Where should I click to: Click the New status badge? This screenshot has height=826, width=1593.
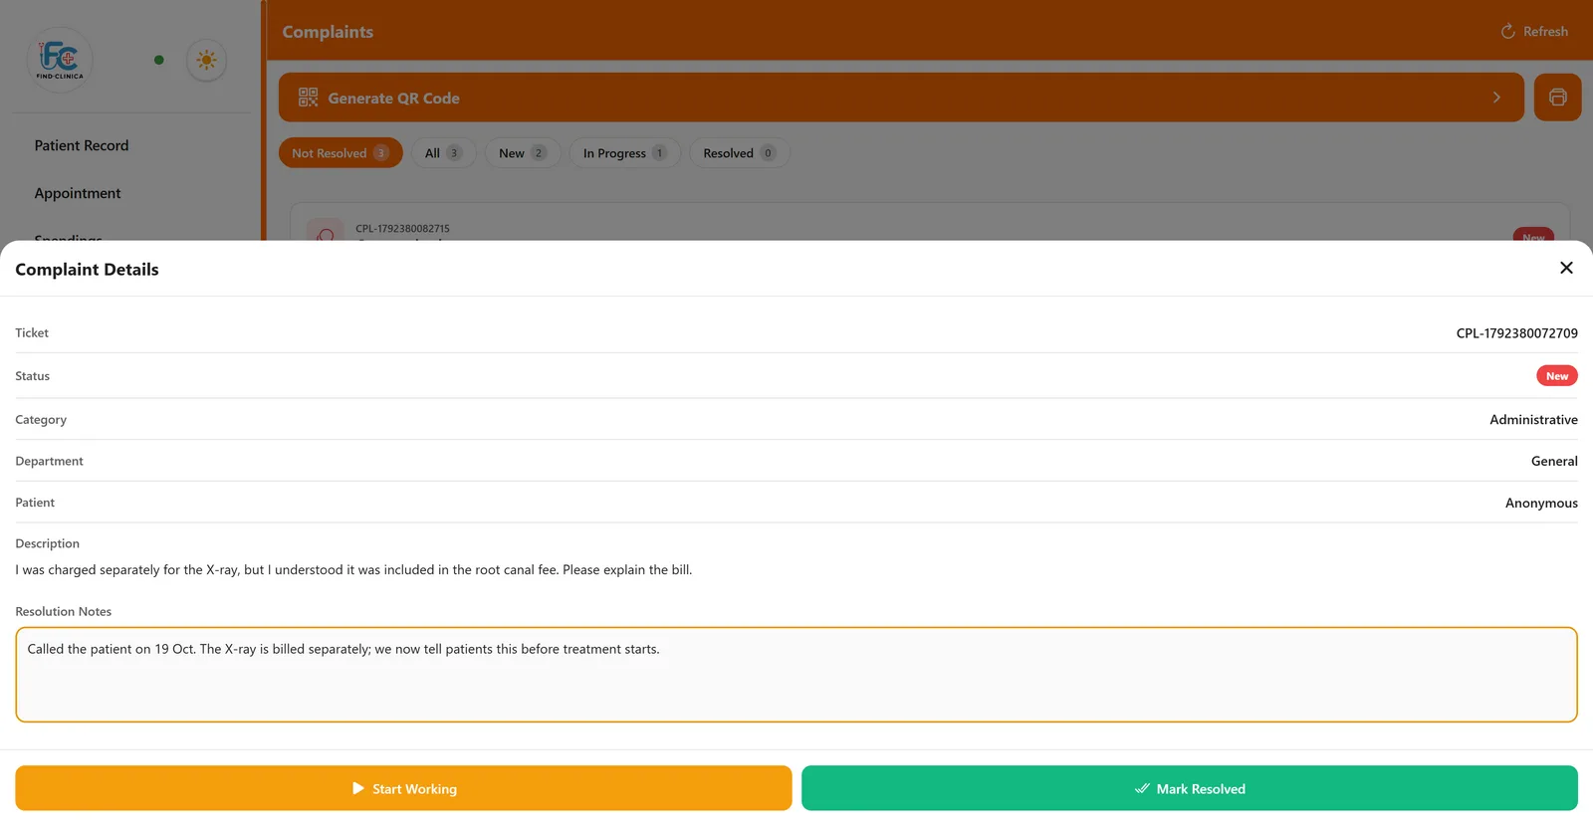[x=1557, y=376]
